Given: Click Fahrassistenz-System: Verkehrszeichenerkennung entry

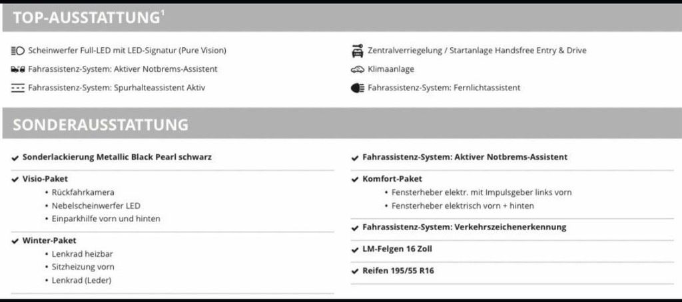Looking at the screenshot, I should pyautogui.click(x=464, y=227).
